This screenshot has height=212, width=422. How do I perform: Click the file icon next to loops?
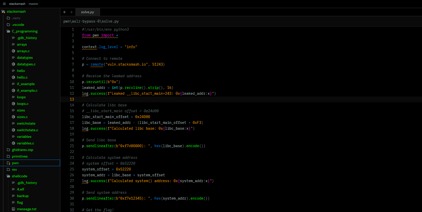point(13,97)
